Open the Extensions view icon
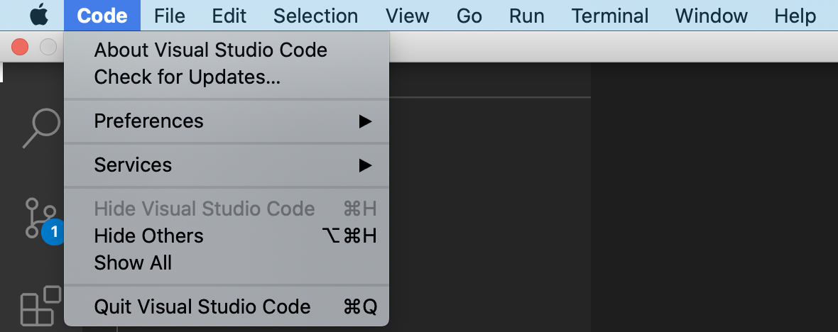838x332 pixels. 41,306
